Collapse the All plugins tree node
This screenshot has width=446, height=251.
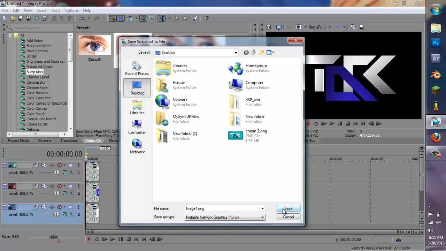pyautogui.click(x=10, y=35)
